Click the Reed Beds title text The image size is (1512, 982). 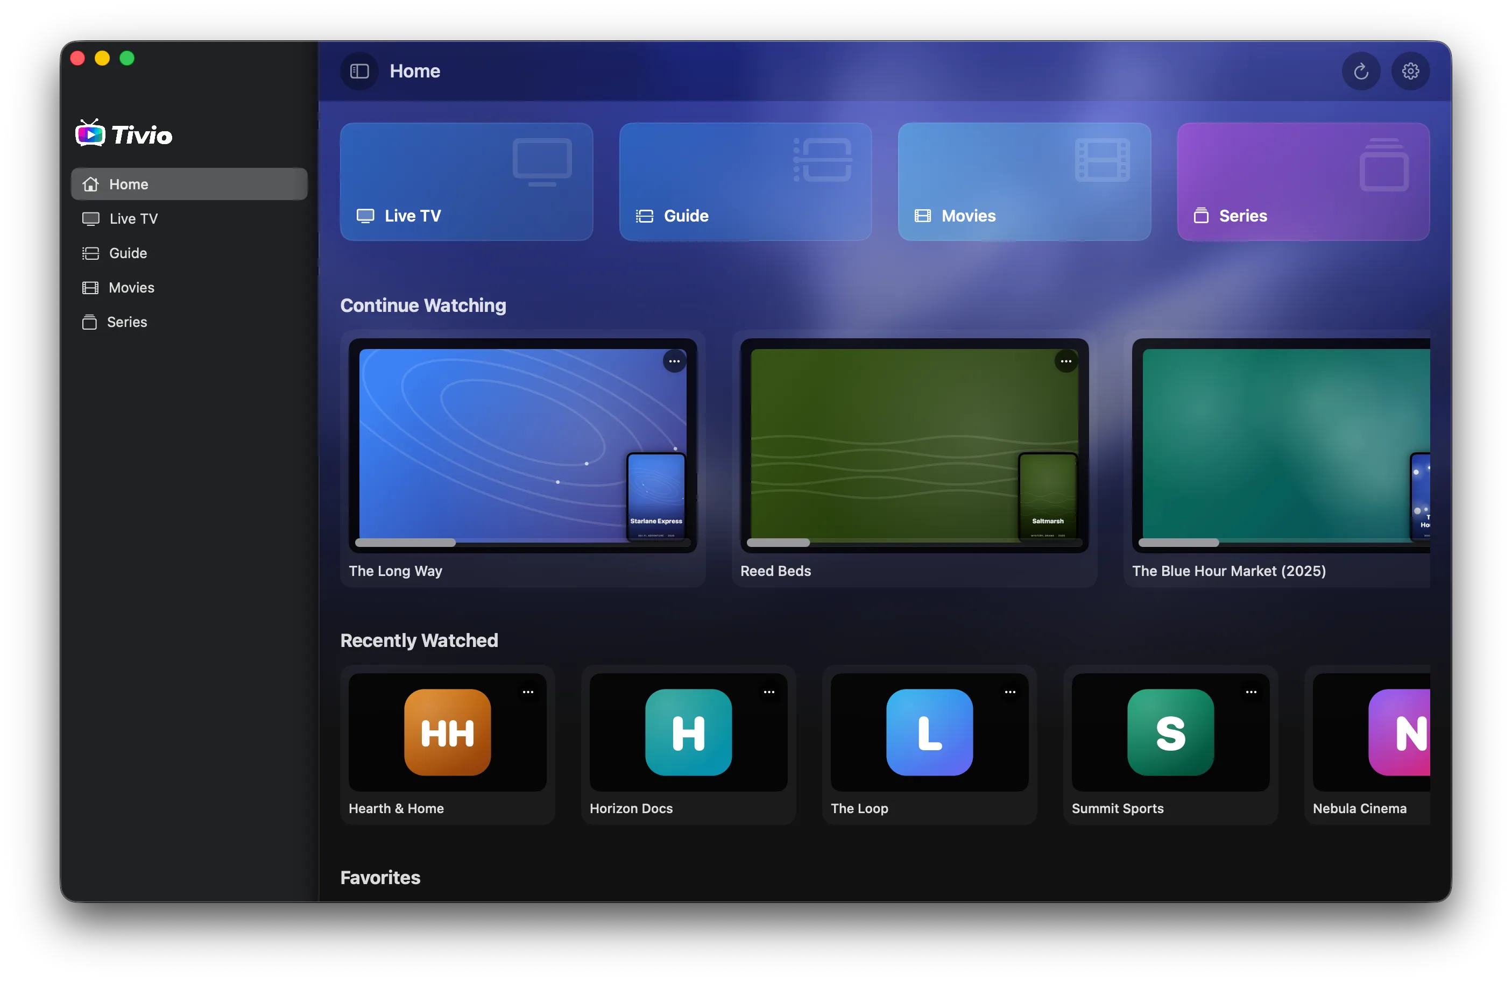pyautogui.click(x=775, y=571)
